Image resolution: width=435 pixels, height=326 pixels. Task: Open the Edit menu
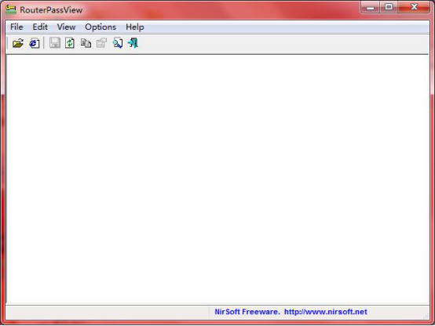pyautogui.click(x=40, y=27)
